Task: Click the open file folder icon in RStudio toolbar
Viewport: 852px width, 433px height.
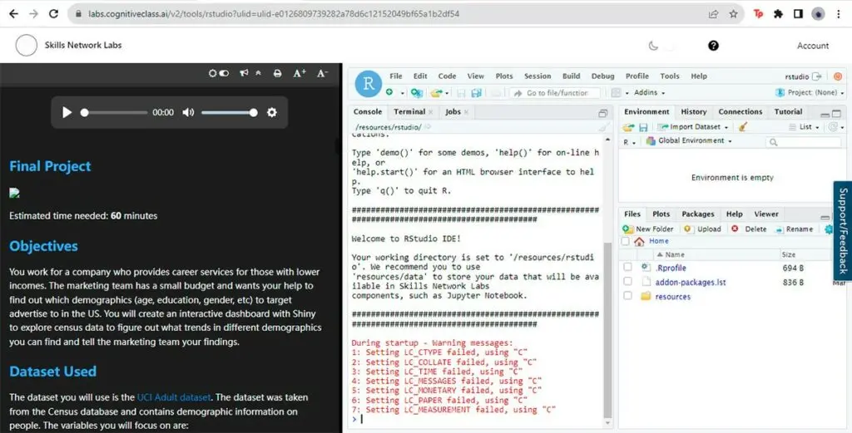Action: (x=436, y=93)
